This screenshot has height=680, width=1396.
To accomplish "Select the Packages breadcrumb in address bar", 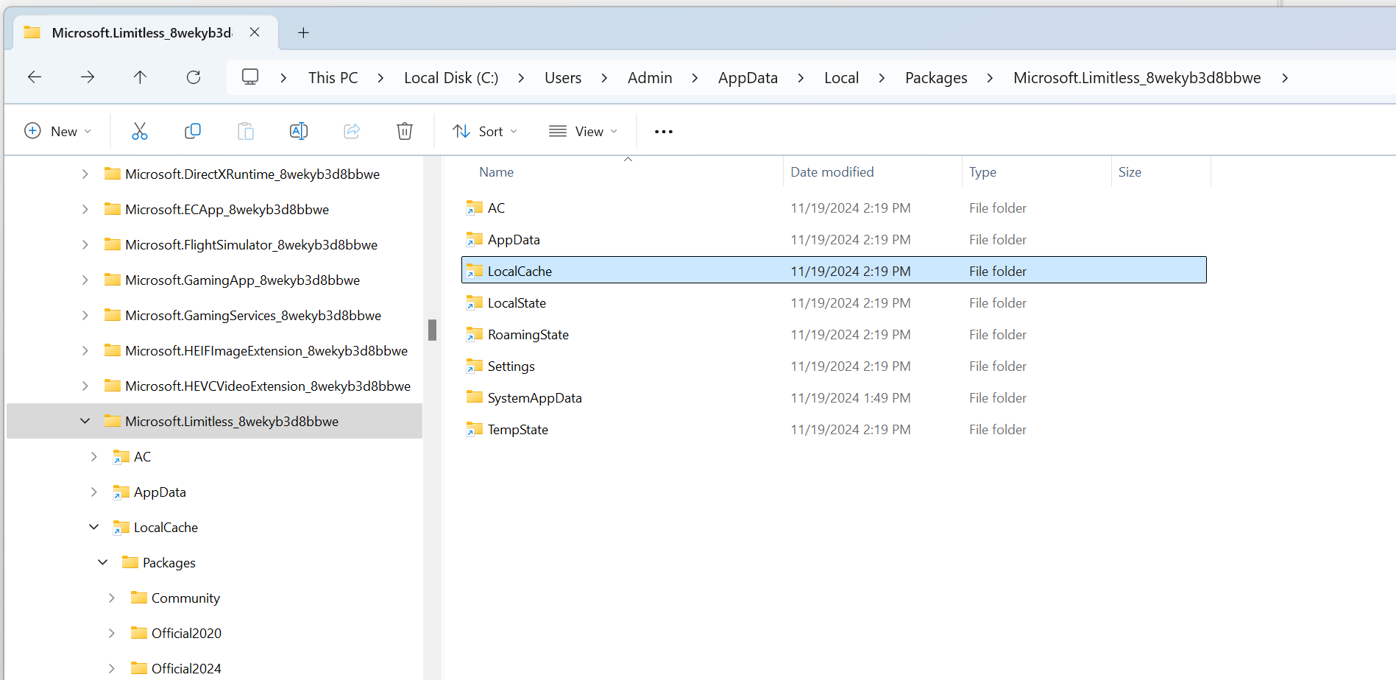I will (x=936, y=78).
